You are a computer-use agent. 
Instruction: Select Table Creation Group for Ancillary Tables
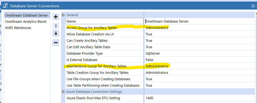click(98, 73)
